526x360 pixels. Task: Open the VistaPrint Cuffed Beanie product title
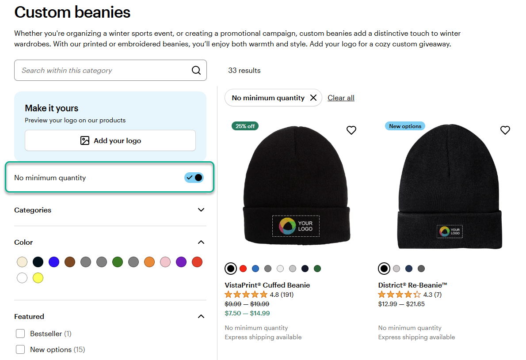267,285
